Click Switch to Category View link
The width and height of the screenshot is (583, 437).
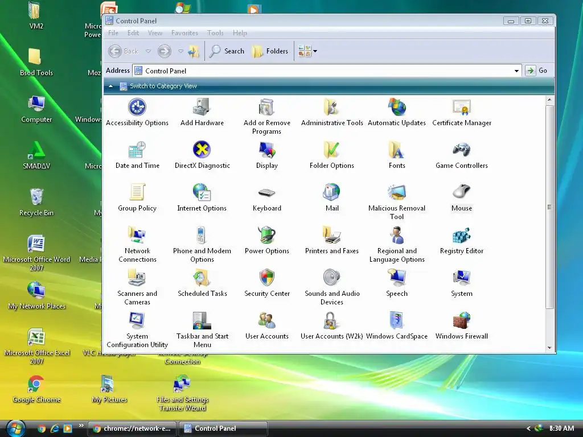tap(163, 86)
